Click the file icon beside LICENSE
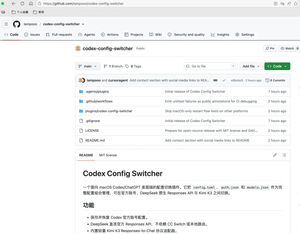The height and width of the screenshot is (234, 300). (x=81, y=131)
